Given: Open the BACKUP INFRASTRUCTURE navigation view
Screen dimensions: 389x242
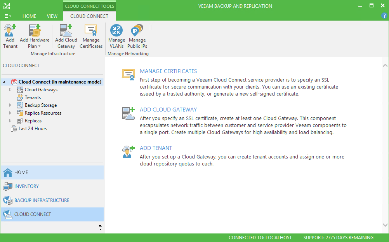Looking at the screenshot, I should pos(52,200).
